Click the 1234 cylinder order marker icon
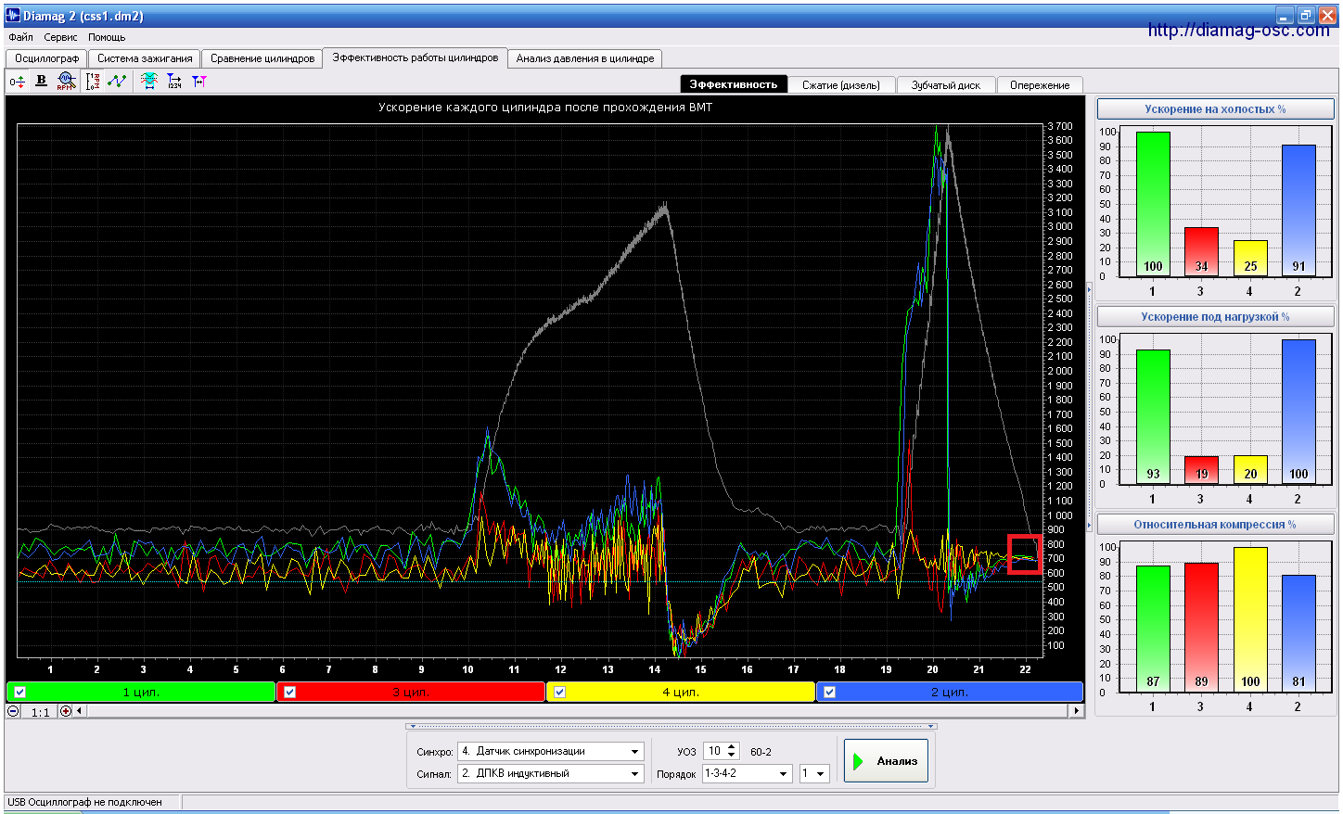Image resolution: width=1343 pixels, height=814 pixels. coord(174,82)
